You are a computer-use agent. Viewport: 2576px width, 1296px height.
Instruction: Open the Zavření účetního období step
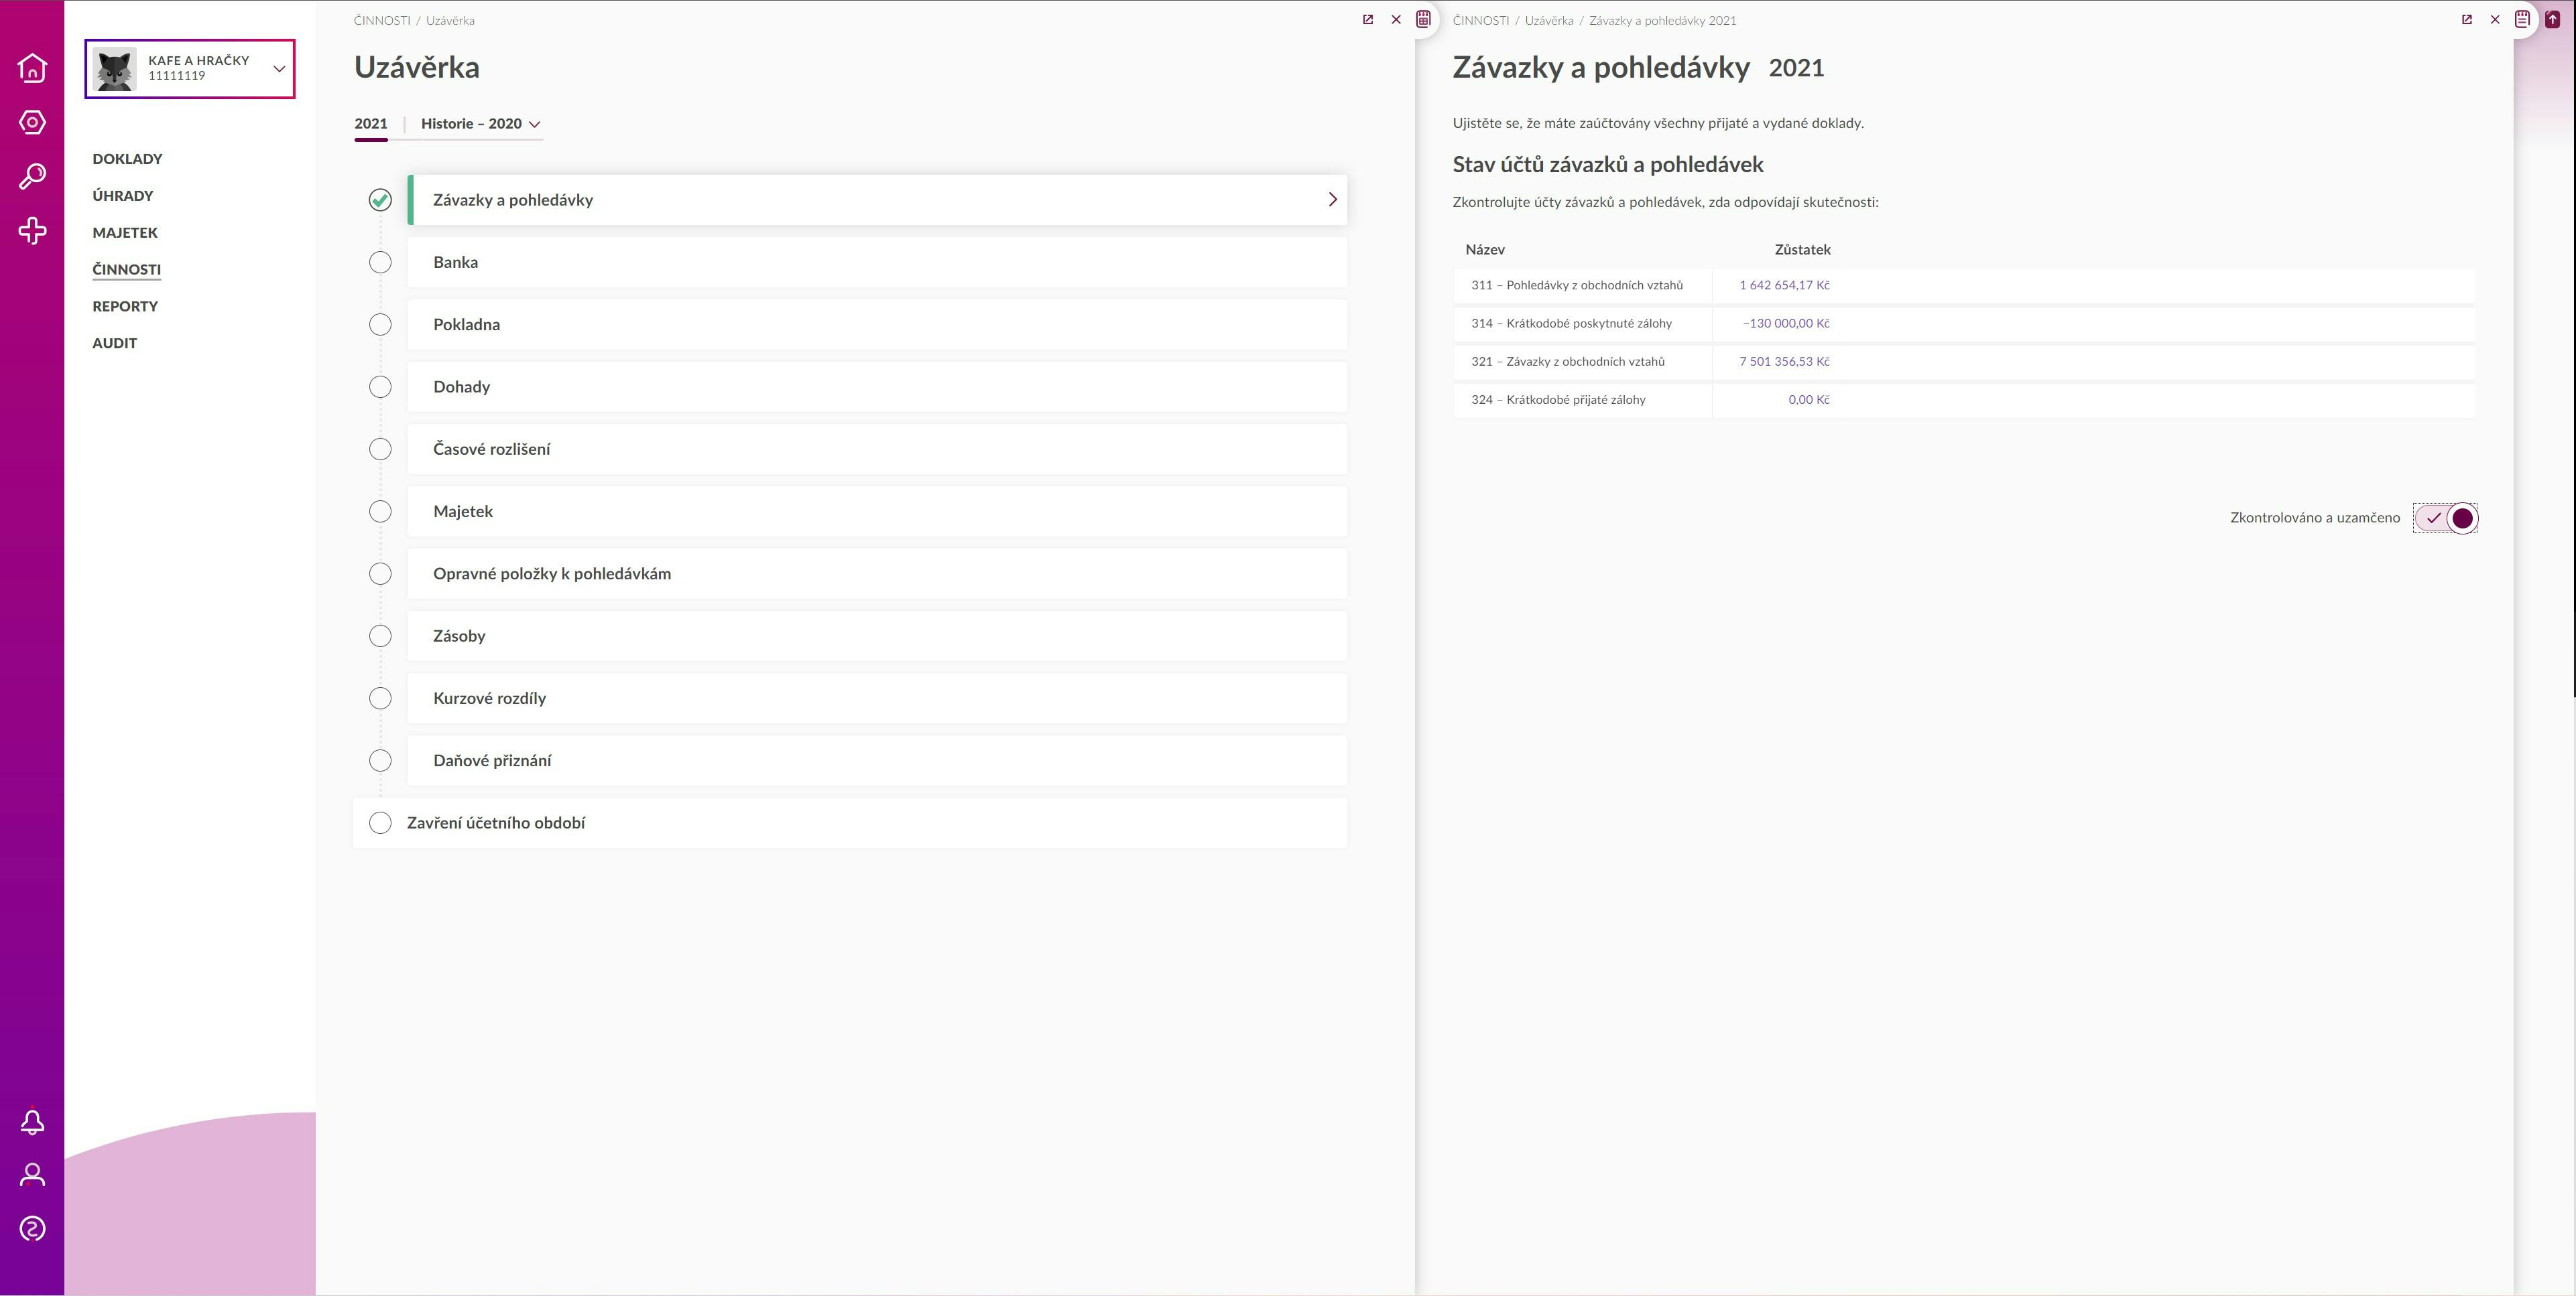point(850,822)
